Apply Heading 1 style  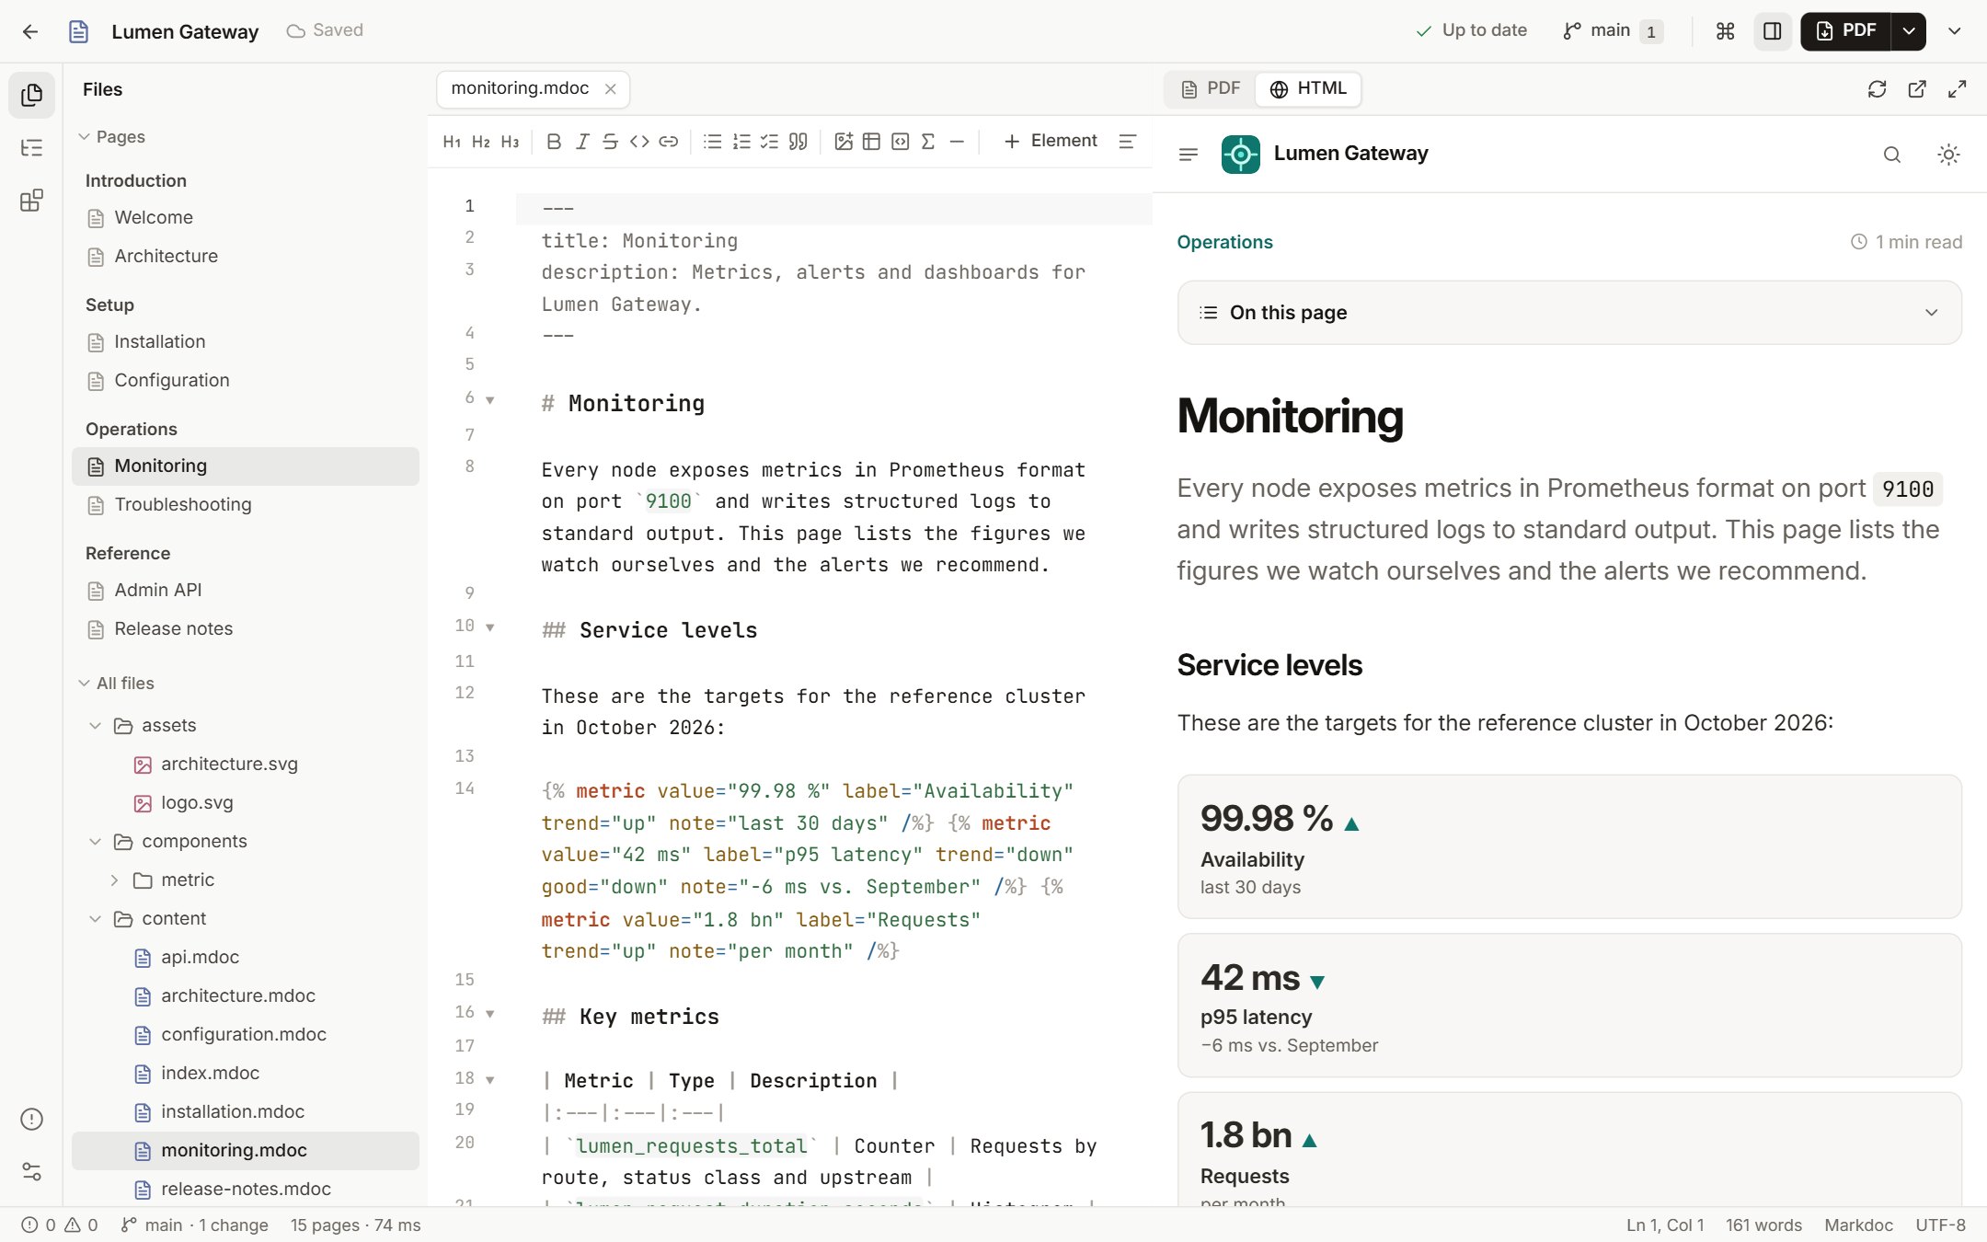tap(452, 141)
